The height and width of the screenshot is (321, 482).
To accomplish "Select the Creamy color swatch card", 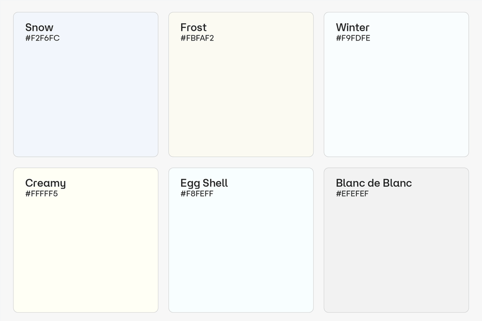I will point(86,252).
